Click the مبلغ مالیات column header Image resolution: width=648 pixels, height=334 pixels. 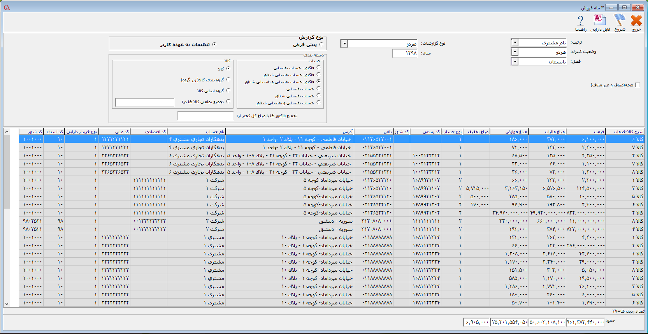(547, 132)
